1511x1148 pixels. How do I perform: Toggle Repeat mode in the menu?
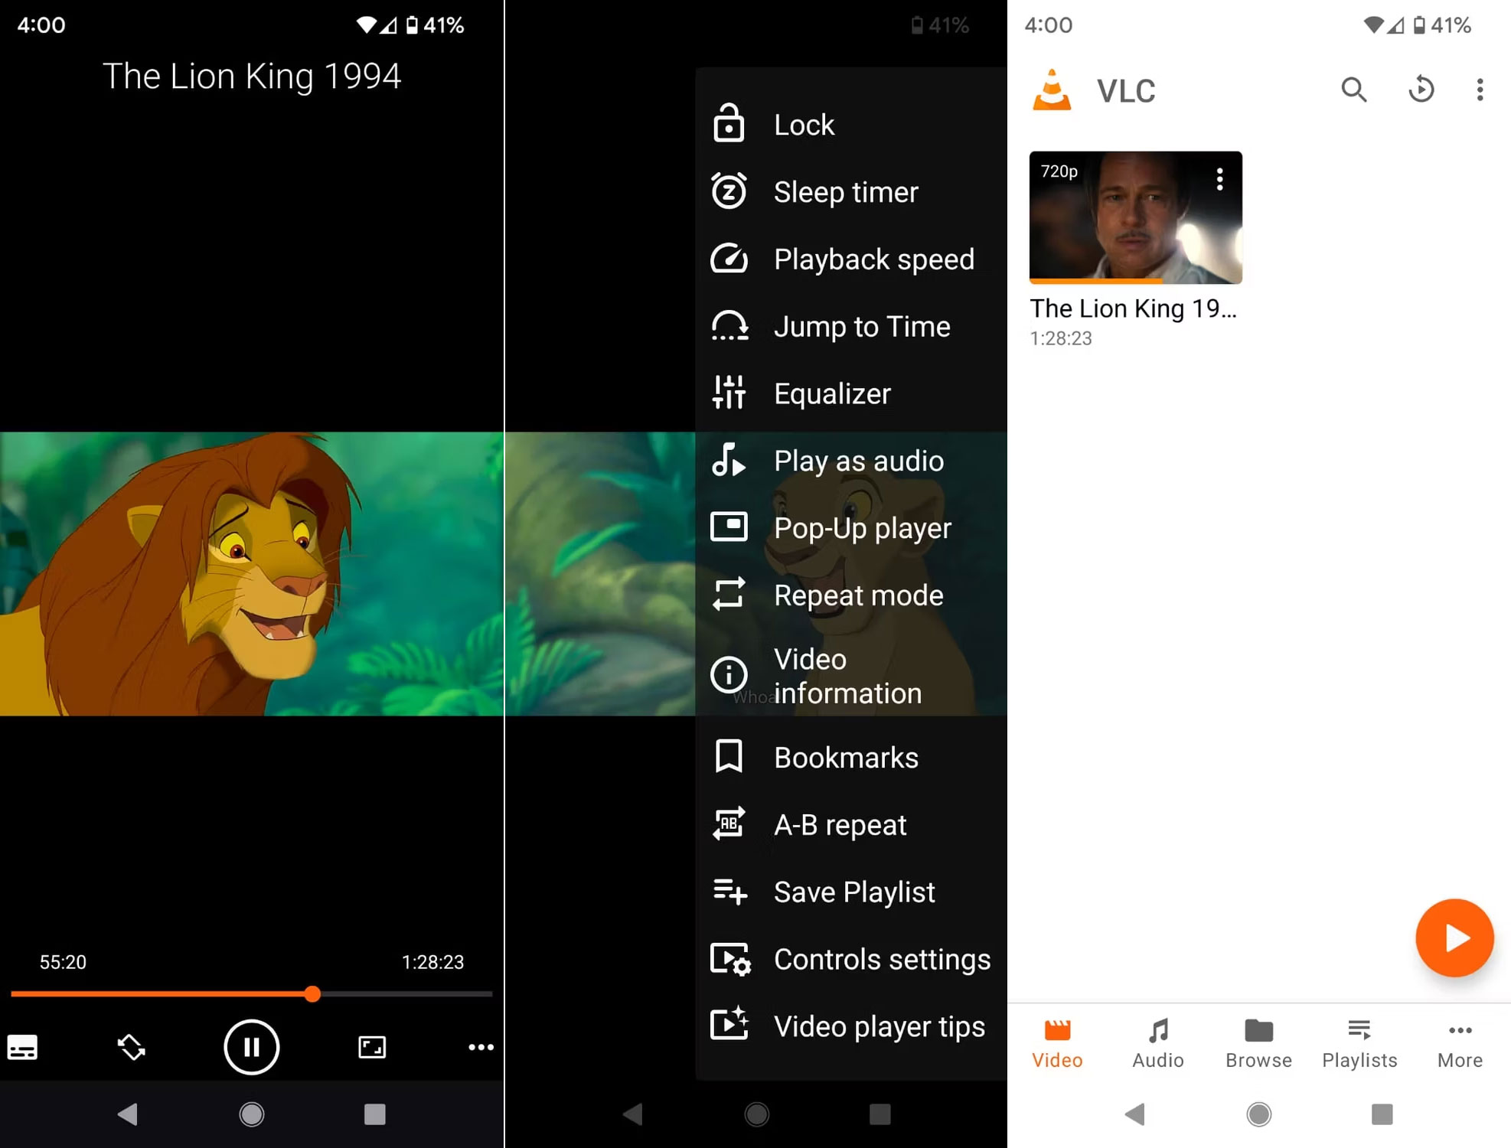coord(851,595)
